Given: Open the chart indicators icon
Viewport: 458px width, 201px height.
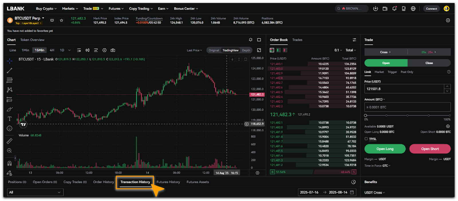Looking at the screenshot, I should [79, 50].
